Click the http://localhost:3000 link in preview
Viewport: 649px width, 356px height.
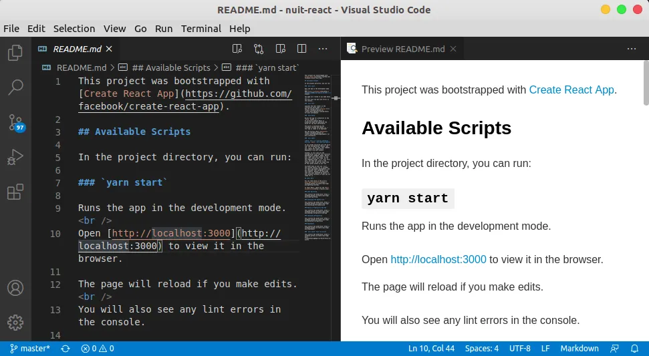coord(438,259)
